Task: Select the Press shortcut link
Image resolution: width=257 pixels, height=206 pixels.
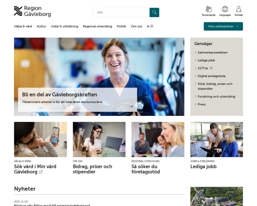Action: point(201,104)
